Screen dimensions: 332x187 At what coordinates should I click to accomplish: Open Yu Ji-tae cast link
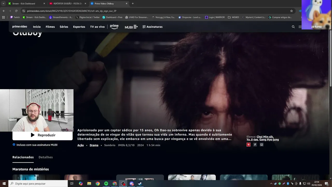(x=252, y=139)
